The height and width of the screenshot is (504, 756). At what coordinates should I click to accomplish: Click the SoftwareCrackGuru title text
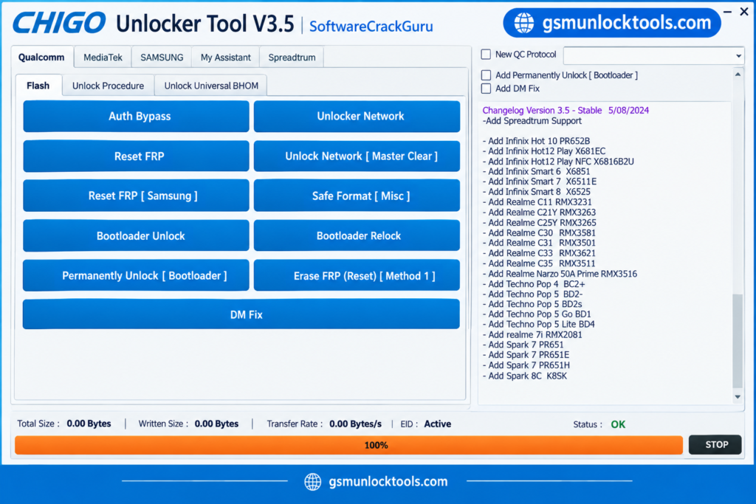371,26
